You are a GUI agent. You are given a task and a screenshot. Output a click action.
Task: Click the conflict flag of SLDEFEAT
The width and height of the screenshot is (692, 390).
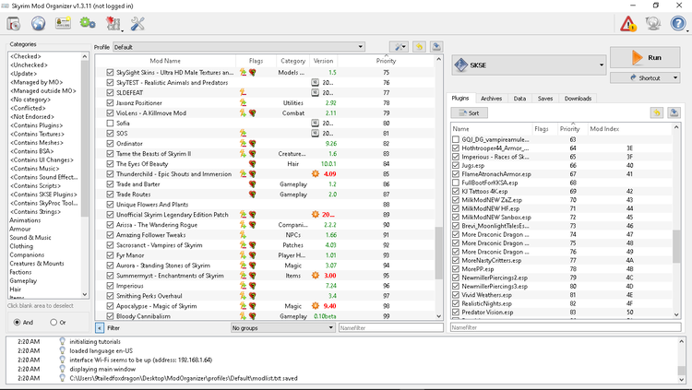coord(243,92)
